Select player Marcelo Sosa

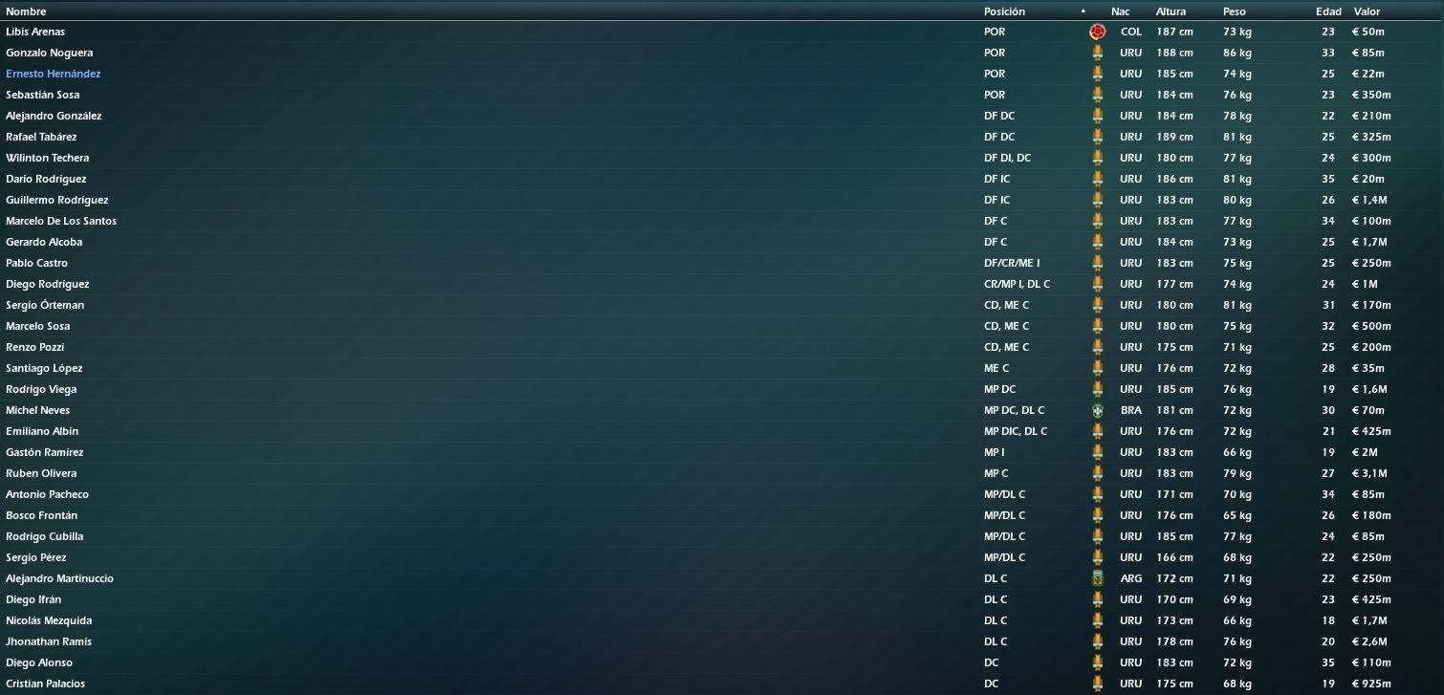point(38,326)
